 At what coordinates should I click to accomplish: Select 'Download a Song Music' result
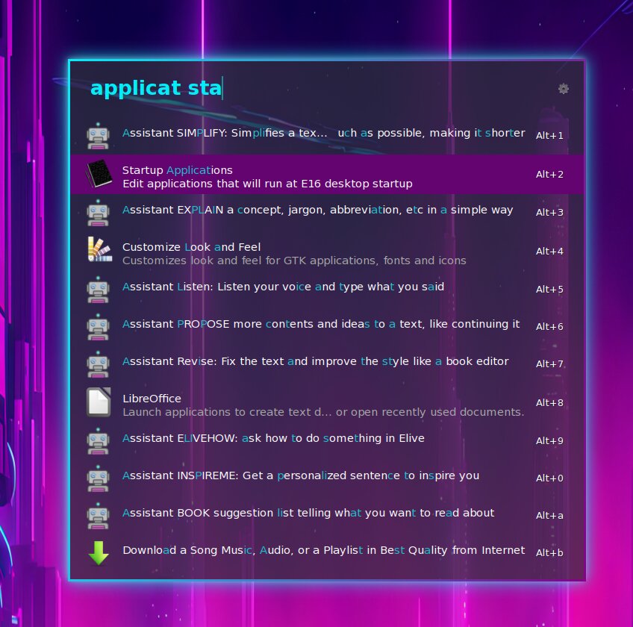click(x=327, y=552)
